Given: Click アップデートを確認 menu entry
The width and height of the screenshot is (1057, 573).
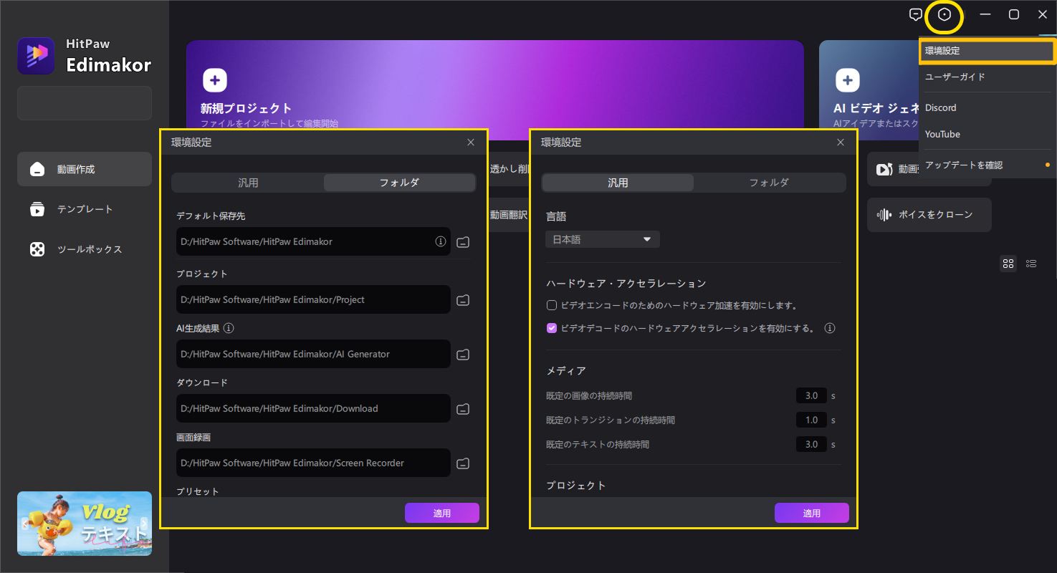Looking at the screenshot, I should [965, 164].
